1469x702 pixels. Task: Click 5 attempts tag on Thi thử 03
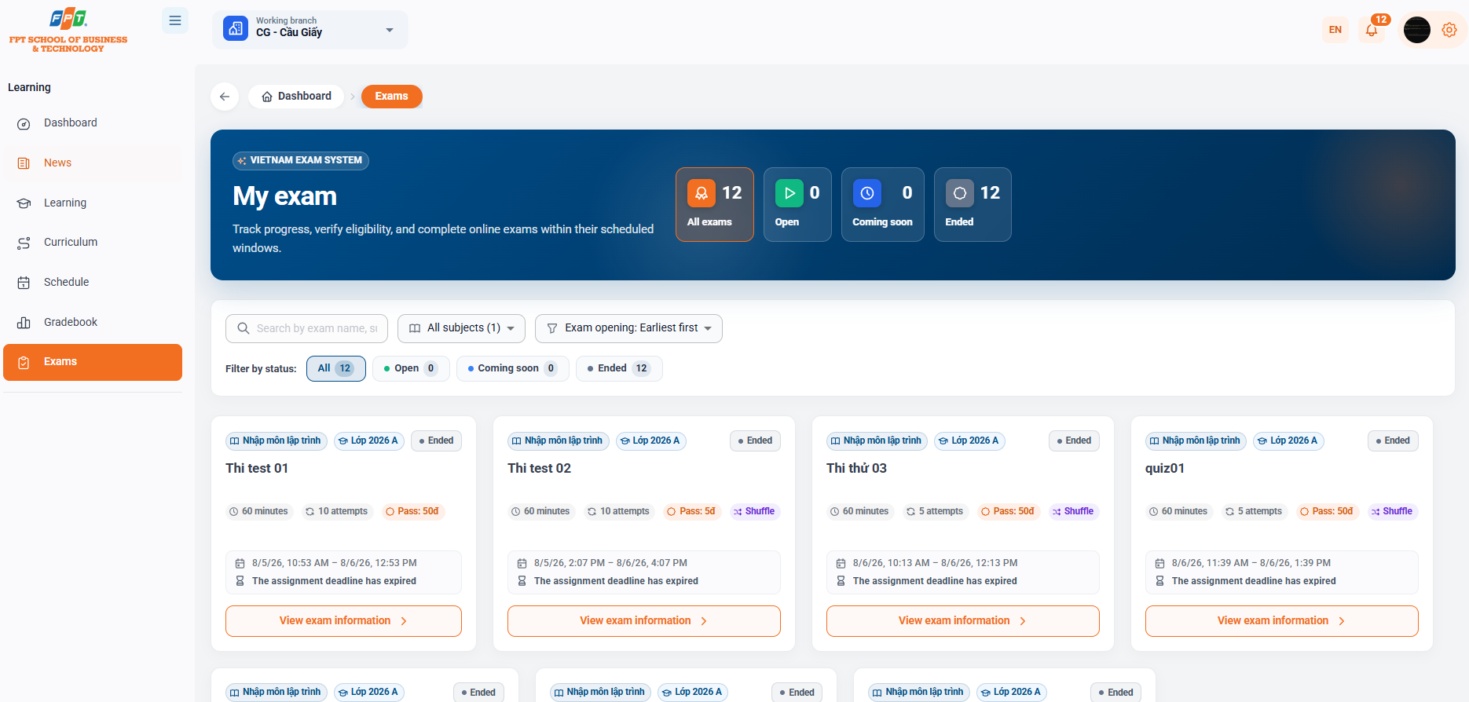tap(935, 512)
